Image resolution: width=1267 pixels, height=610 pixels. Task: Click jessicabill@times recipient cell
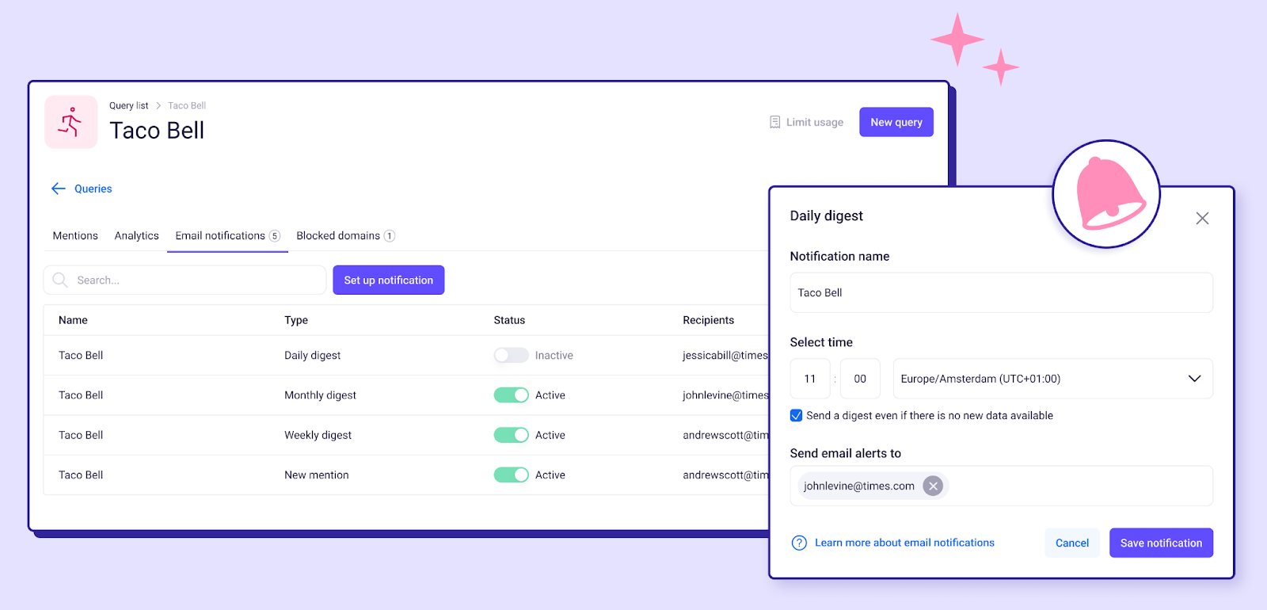725,355
